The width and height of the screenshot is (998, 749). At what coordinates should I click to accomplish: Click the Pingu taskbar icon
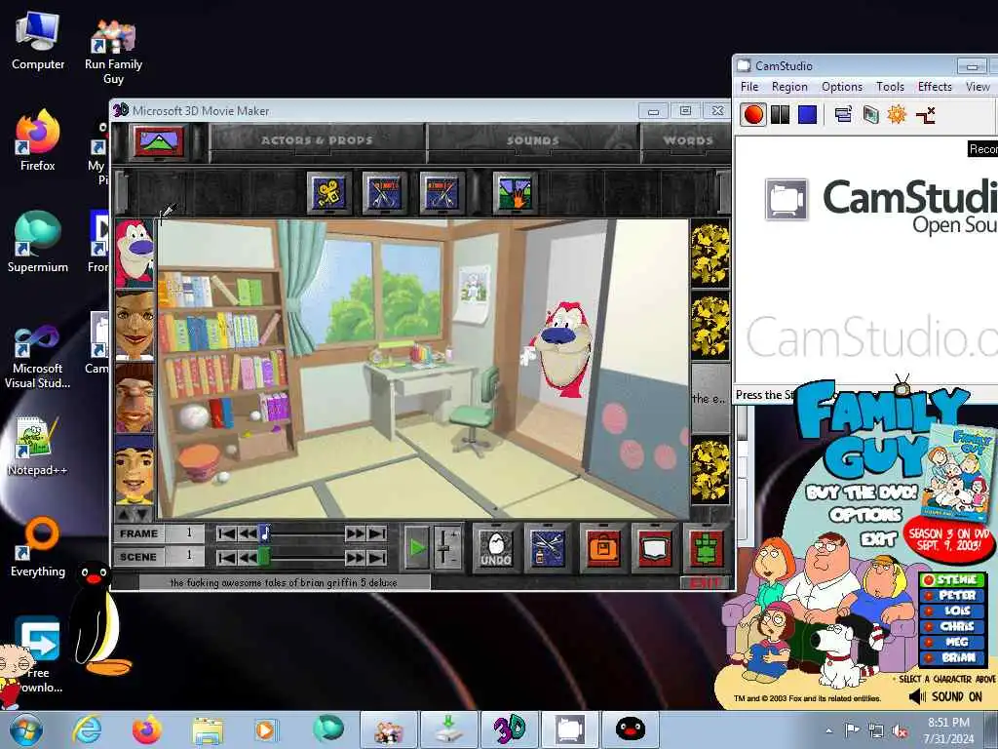click(631, 729)
